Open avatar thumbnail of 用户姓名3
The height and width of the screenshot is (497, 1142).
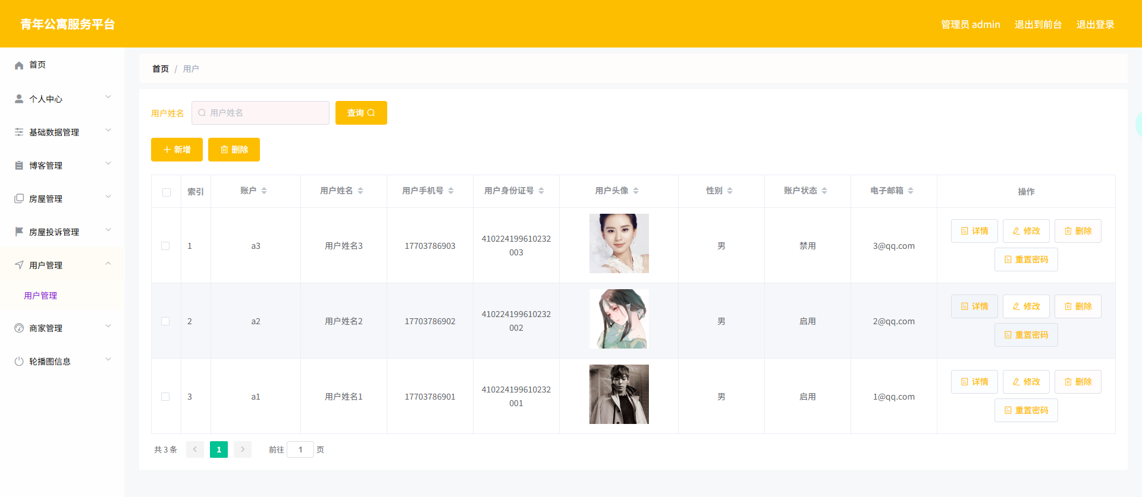click(x=619, y=243)
